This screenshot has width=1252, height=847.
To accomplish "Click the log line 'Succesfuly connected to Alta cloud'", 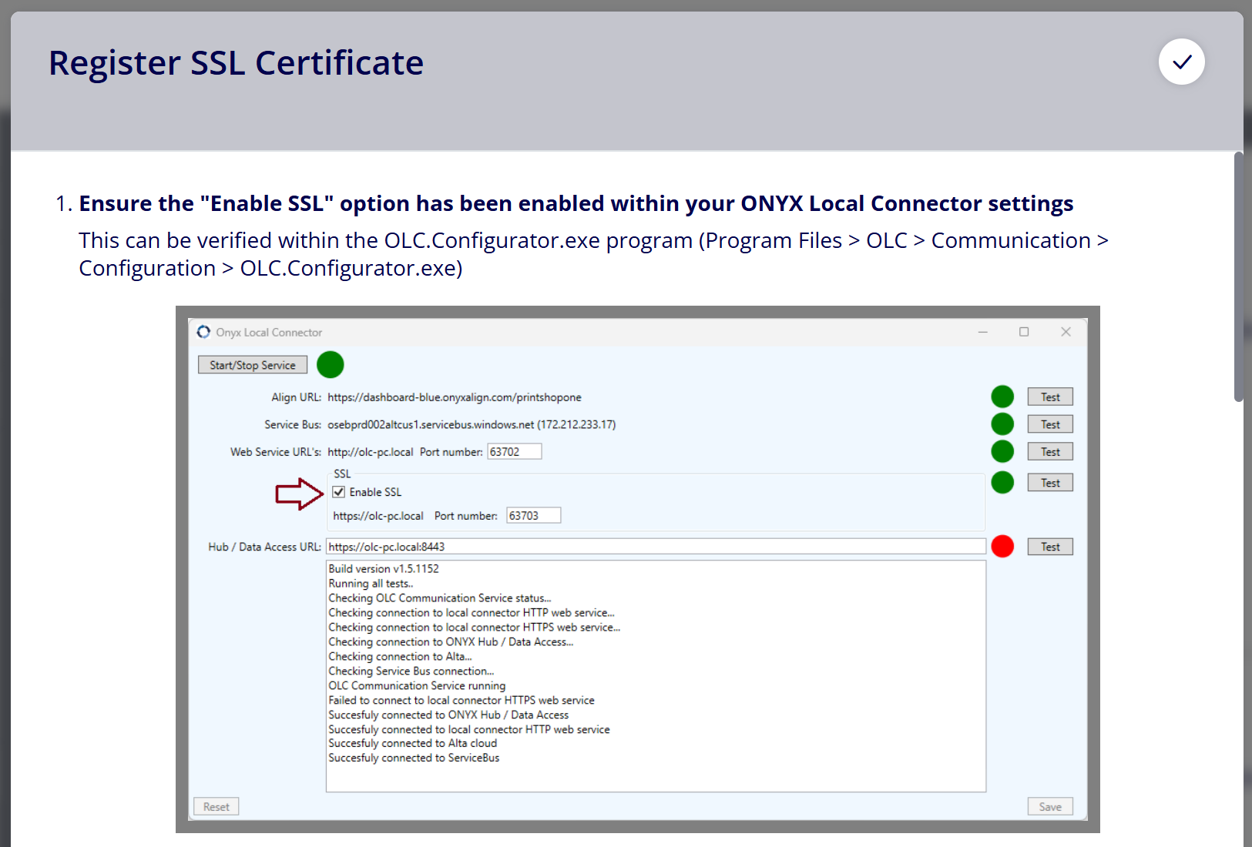I will 413,744.
